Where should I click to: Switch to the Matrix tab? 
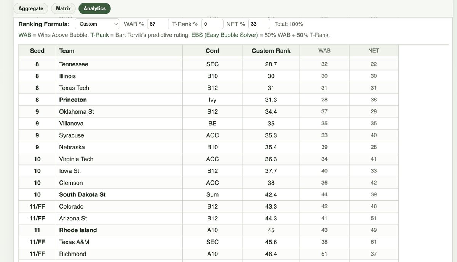point(63,8)
